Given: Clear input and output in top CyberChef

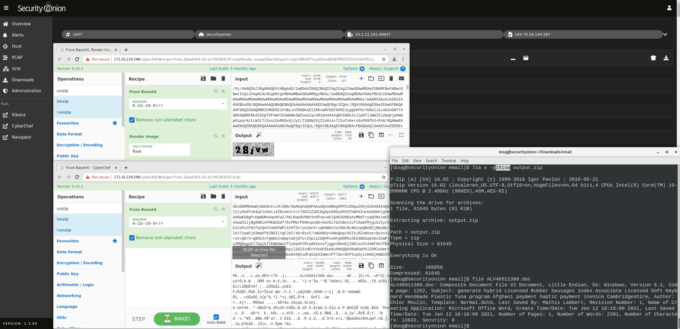Looking at the screenshot, I should [x=391, y=78].
